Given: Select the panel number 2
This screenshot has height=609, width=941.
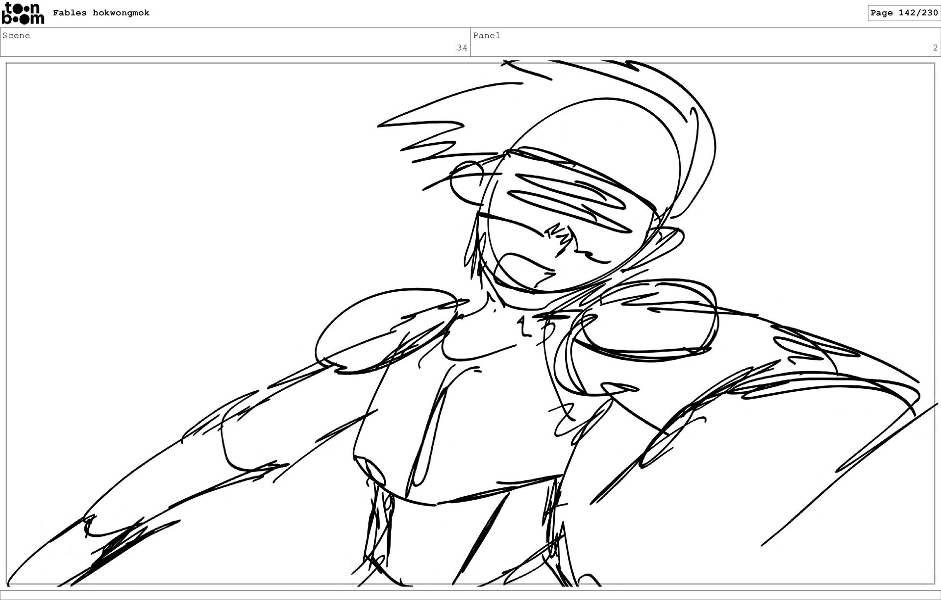Looking at the screenshot, I should 935,48.
